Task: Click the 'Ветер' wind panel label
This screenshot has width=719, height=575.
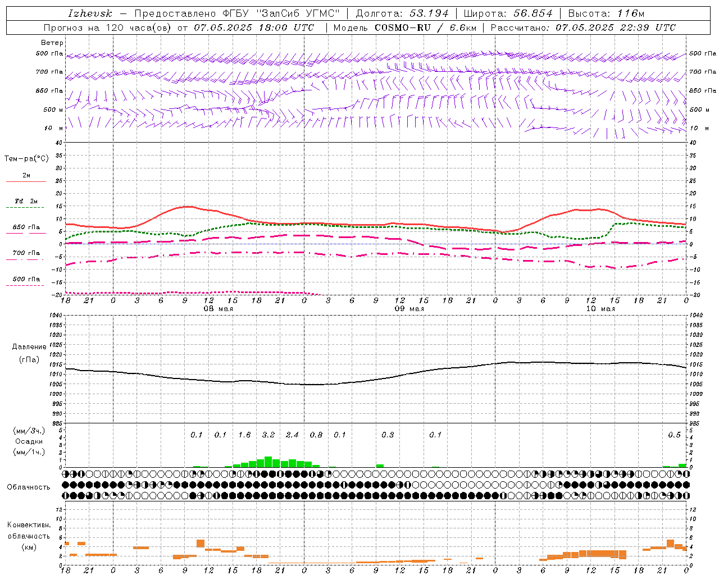Action: point(52,43)
